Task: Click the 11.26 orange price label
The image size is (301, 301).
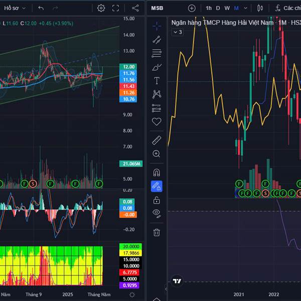Action: (x=128, y=93)
